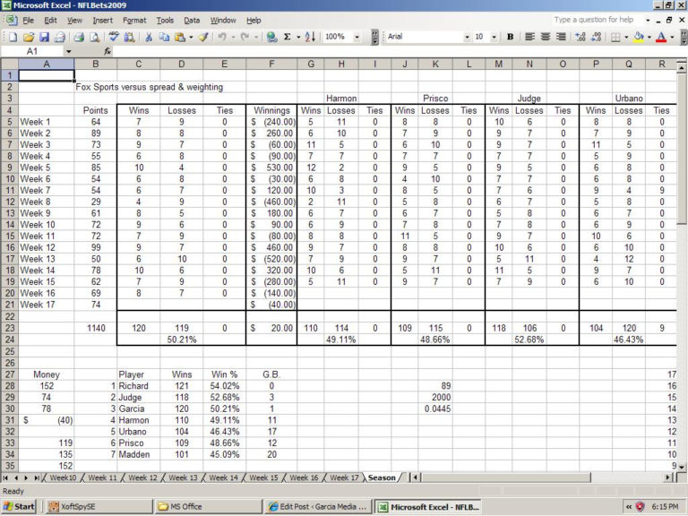Copy selection using the Copy icon

click(x=164, y=38)
